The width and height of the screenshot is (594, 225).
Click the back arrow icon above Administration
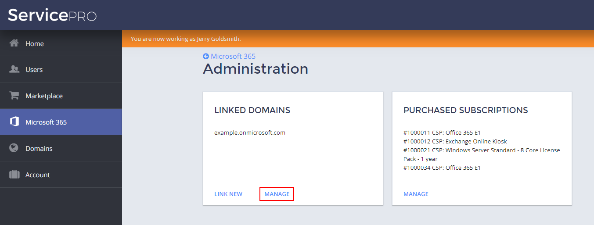[206, 56]
